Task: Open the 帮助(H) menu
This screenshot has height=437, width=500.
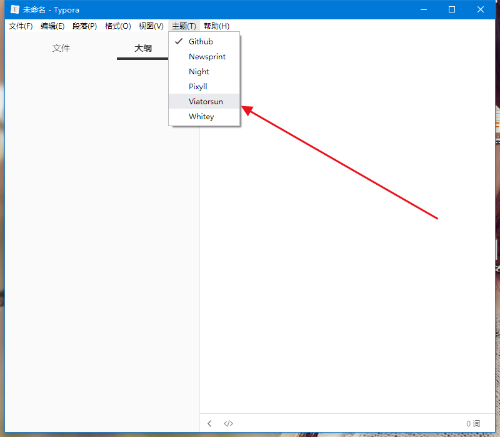Action: coord(216,26)
